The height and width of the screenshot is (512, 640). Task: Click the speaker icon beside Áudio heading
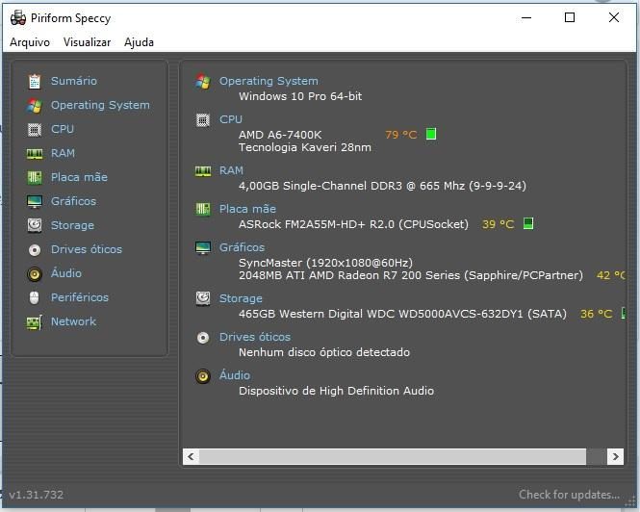pos(203,376)
